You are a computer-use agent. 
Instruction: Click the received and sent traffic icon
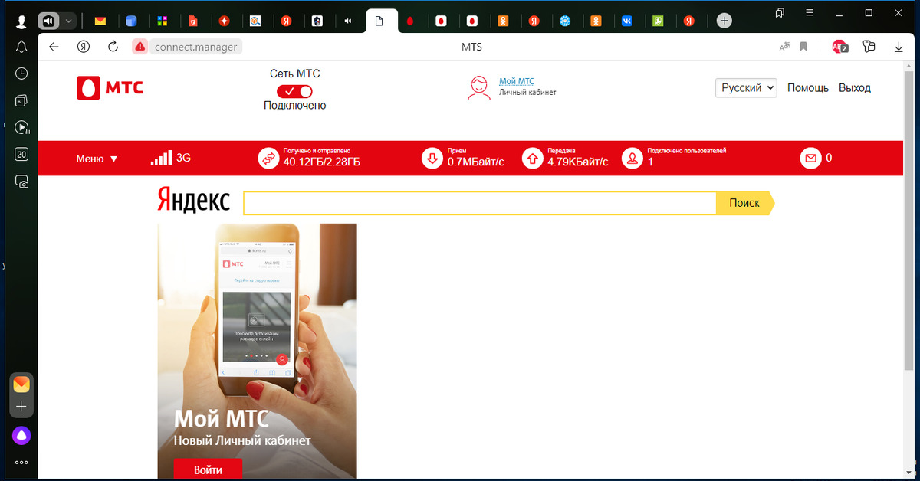[x=269, y=159]
